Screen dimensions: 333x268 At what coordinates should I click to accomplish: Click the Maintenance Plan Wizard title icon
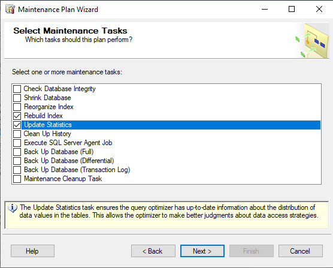pyautogui.click(x=10, y=10)
